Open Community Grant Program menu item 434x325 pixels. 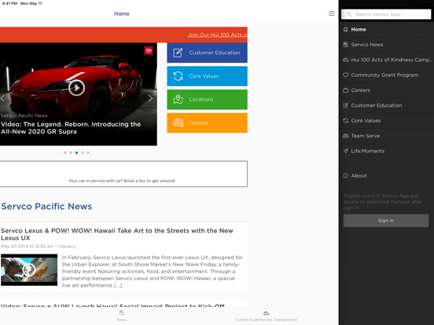point(386,75)
